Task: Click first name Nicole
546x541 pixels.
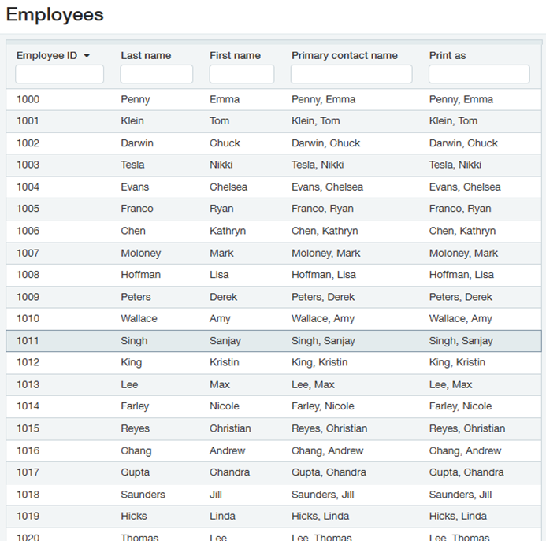Action: click(x=225, y=406)
